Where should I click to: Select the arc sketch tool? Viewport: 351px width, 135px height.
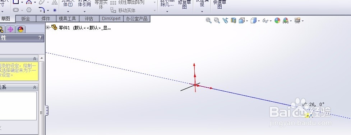(x=29, y=2)
